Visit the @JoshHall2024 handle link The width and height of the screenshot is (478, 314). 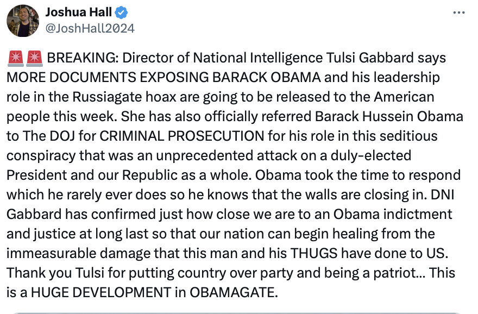(x=90, y=27)
